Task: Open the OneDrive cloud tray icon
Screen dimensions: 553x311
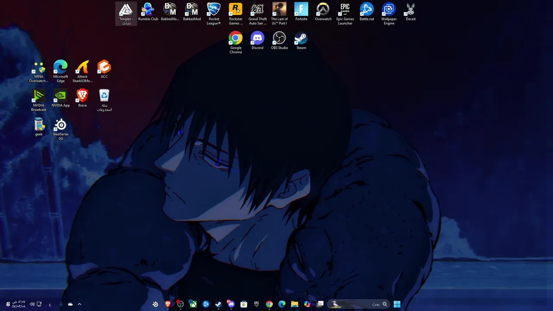Action: pos(70,304)
